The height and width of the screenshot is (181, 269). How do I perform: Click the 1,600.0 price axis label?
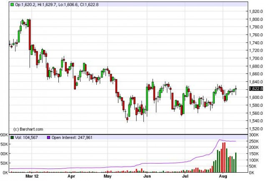(256, 97)
